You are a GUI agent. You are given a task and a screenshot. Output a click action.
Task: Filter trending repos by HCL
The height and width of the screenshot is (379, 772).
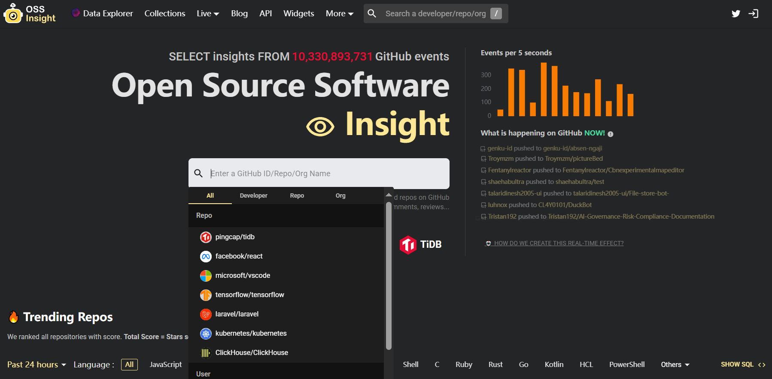click(x=586, y=364)
